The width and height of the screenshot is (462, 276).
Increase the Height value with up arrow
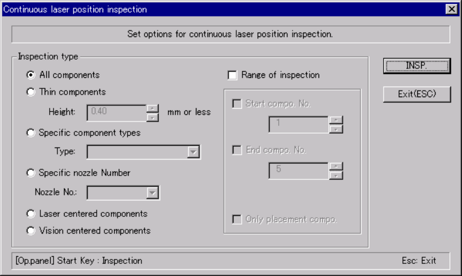coord(153,108)
